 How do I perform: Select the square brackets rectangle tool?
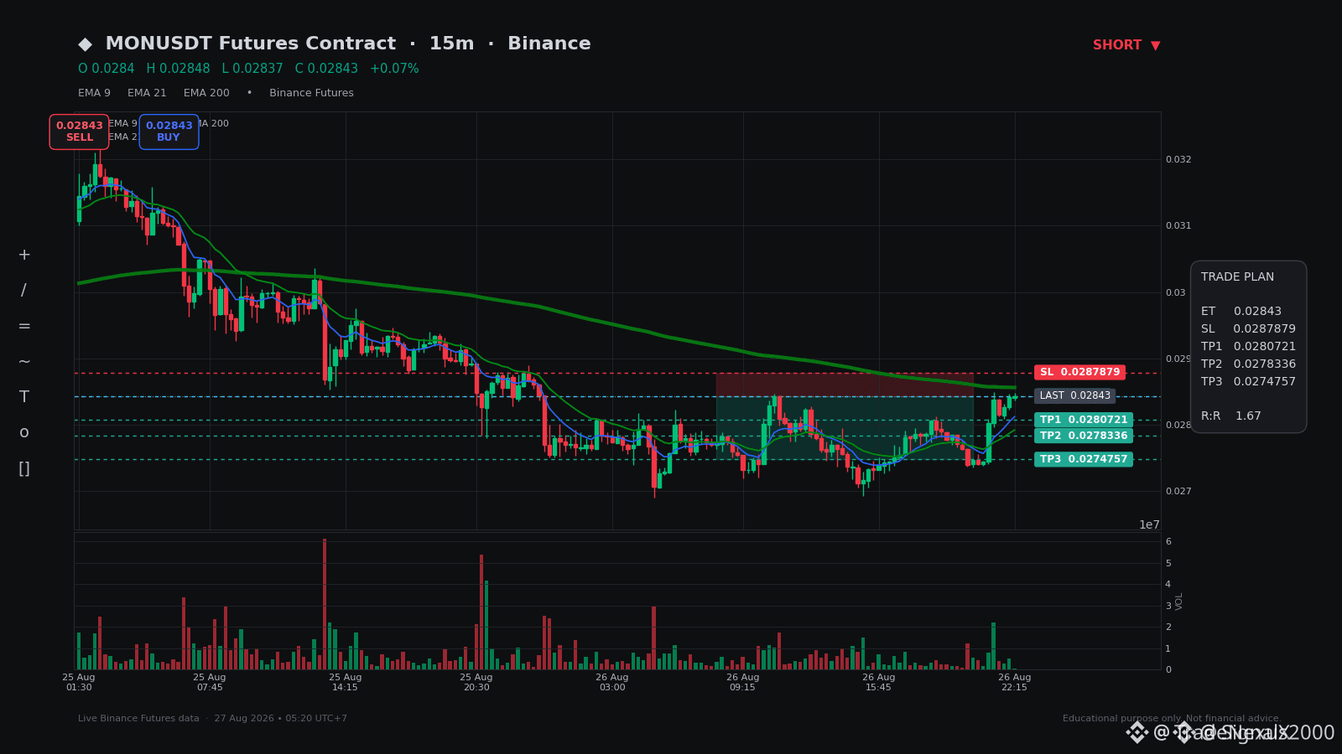tap(24, 468)
